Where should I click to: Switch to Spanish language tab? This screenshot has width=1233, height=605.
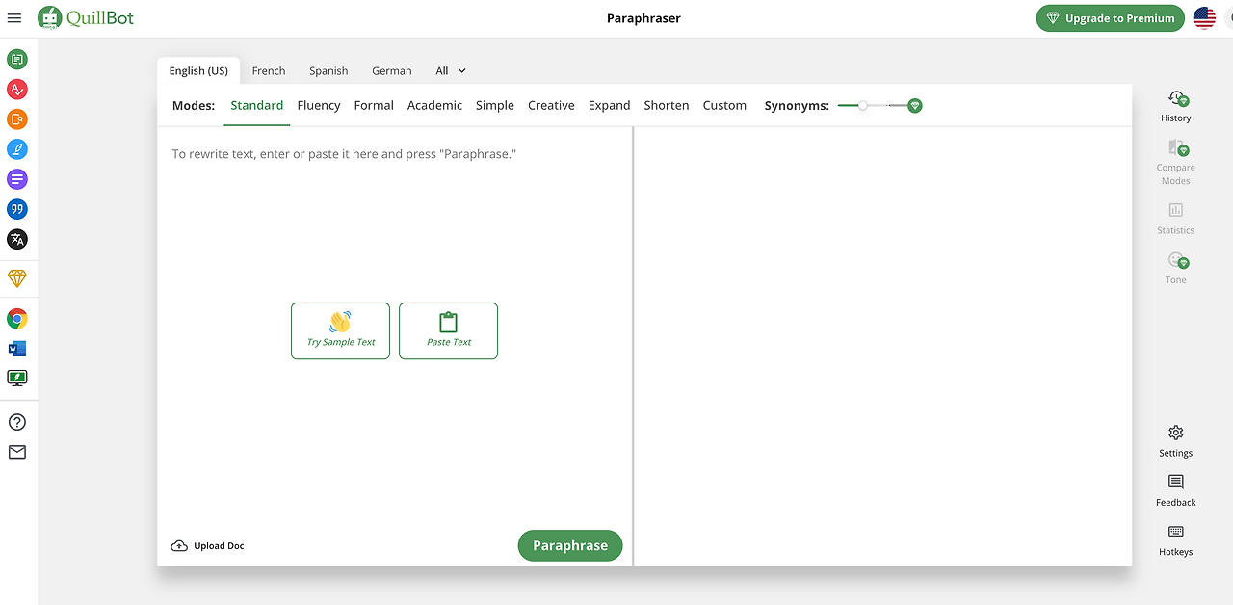pos(328,70)
